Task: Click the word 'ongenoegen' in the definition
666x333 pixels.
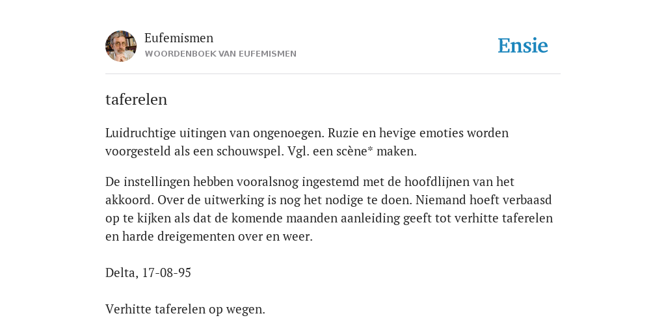Action: click(290, 133)
